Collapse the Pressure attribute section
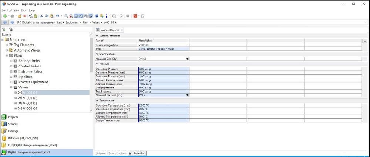This screenshot has width=370, height=157. click(x=97, y=64)
